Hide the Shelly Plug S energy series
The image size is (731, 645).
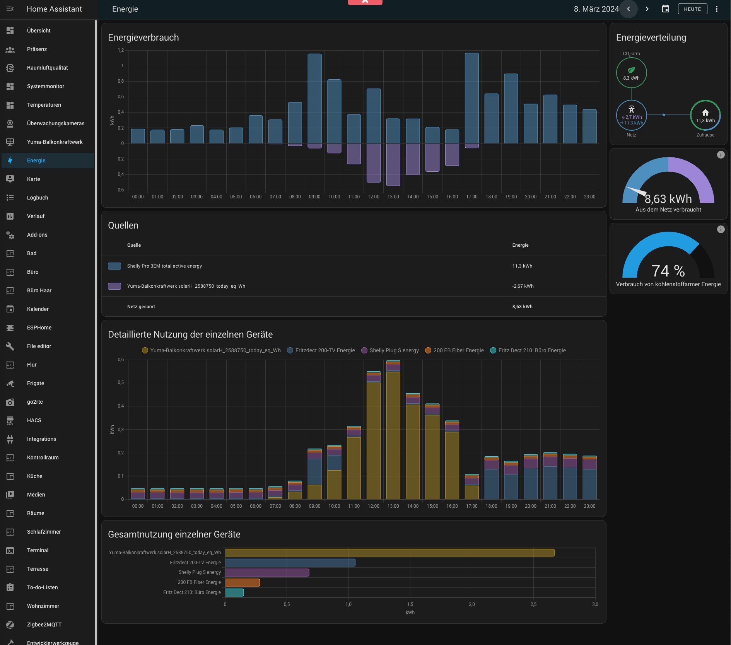[390, 350]
